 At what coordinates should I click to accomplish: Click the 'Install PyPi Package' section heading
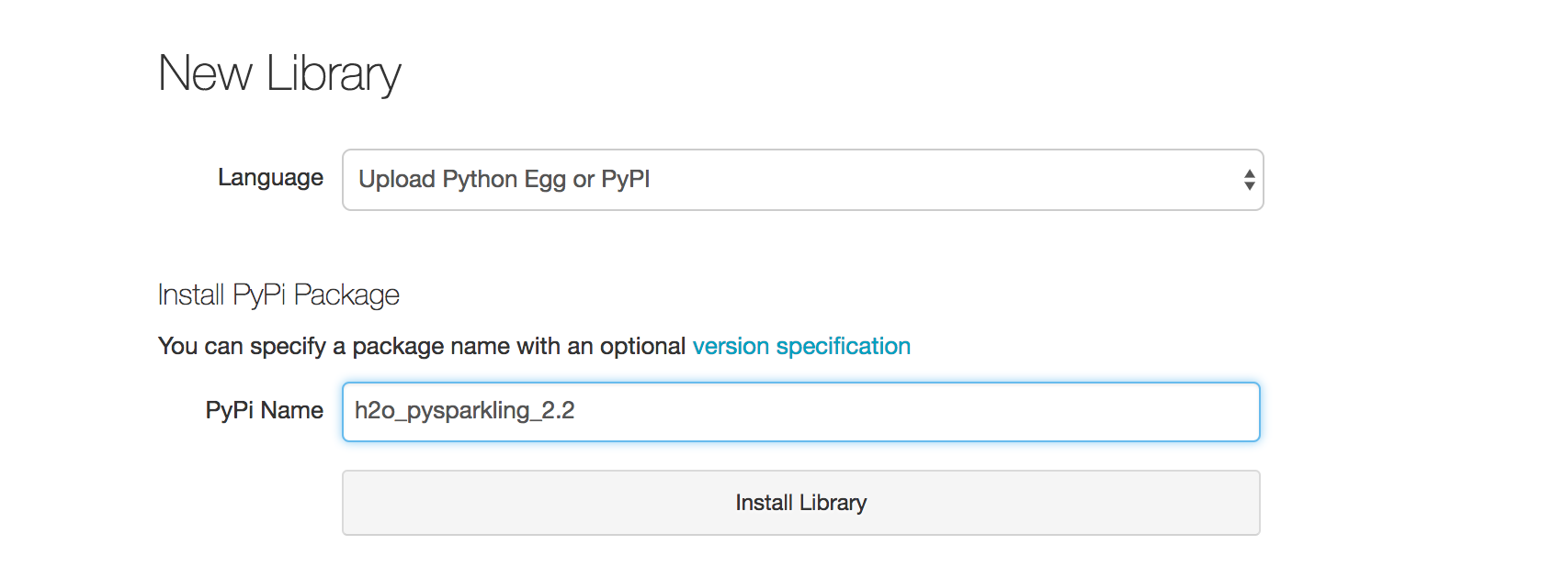[278, 295]
